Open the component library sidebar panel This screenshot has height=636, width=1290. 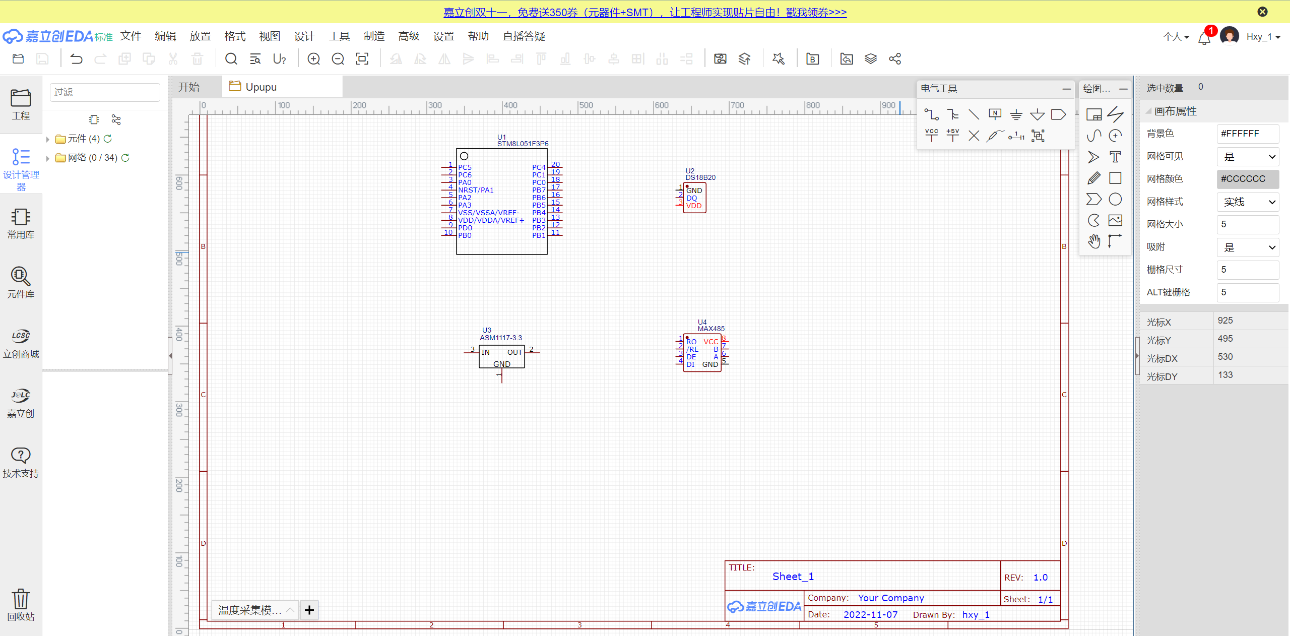tap(21, 282)
